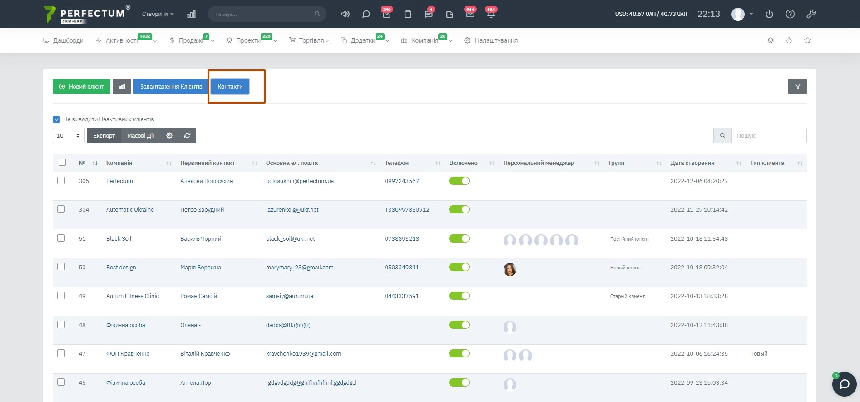Open the statistics bar chart icon in top bar
Screen dimensions: 860x402
tap(191, 14)
